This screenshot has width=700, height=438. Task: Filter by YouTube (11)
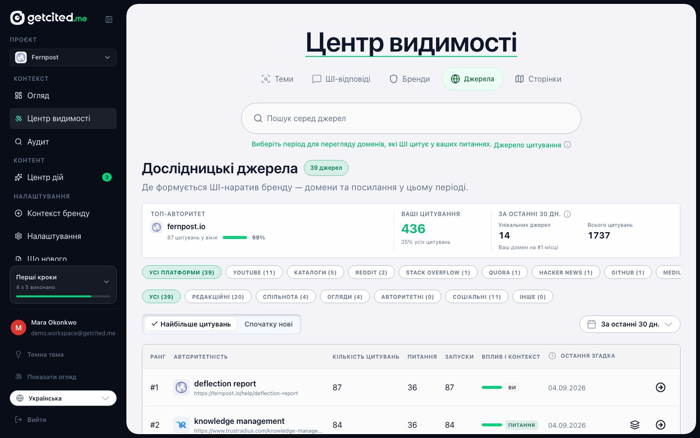pyautogui.click(x=254, y=273)
